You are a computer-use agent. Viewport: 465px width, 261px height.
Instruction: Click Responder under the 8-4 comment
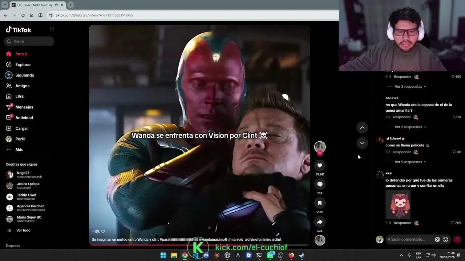pos(403,77)
